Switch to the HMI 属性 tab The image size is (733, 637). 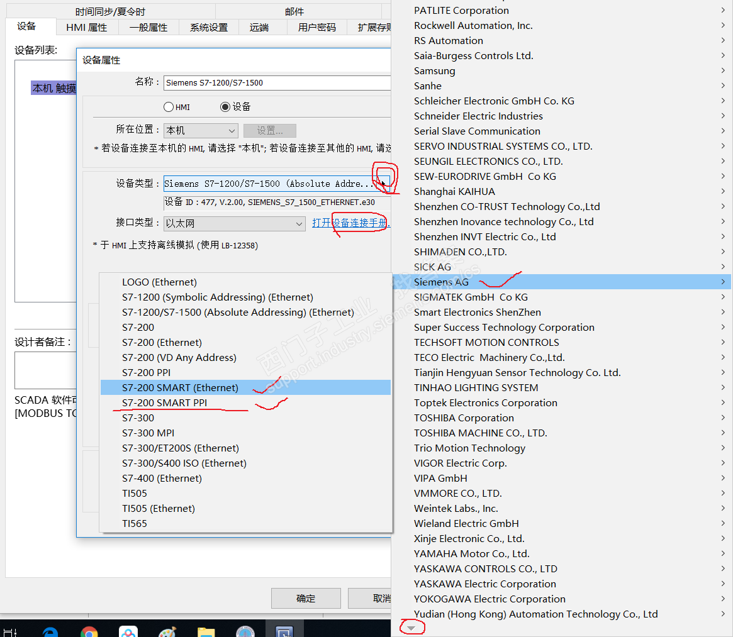coord(86,28)
